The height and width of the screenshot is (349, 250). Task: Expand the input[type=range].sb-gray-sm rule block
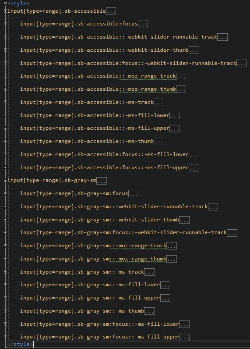(x=5, y=181)
